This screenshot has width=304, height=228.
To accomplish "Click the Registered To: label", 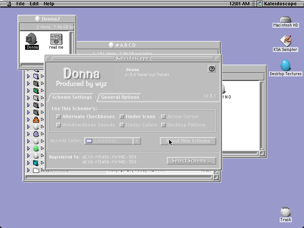I will (x=65, y=157).
